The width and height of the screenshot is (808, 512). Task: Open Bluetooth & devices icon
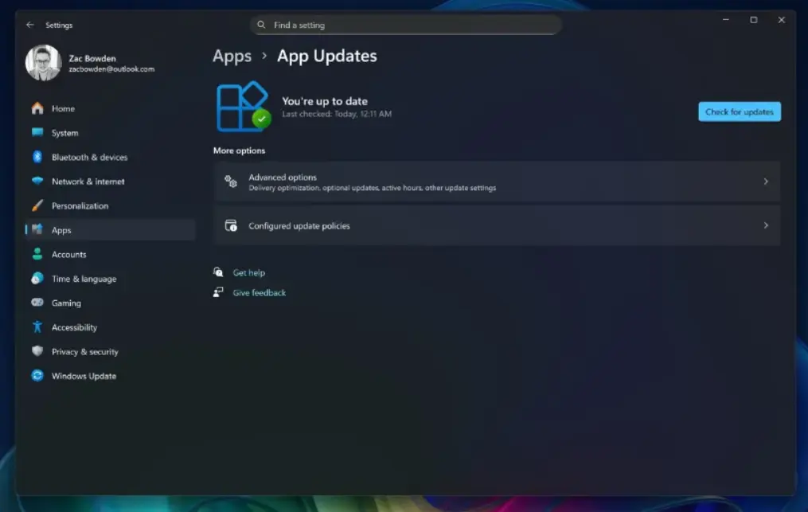click(37, 157)
